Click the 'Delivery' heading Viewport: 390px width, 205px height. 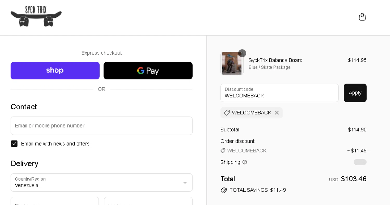24,163
